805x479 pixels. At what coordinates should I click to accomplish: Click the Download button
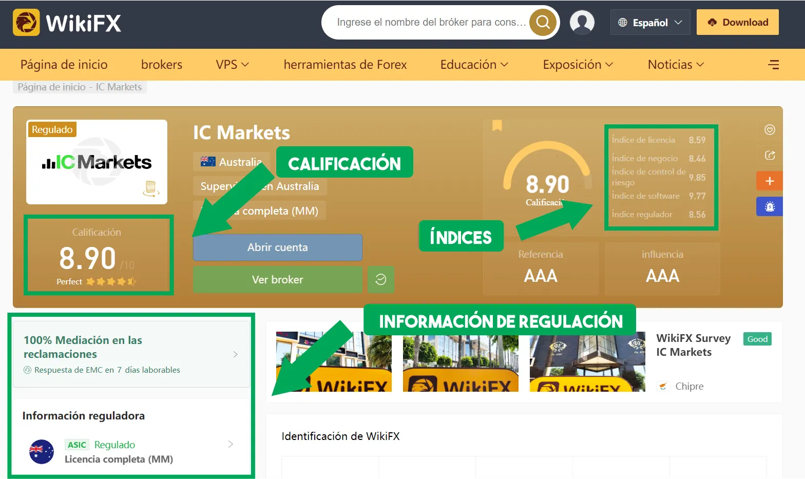738,23
